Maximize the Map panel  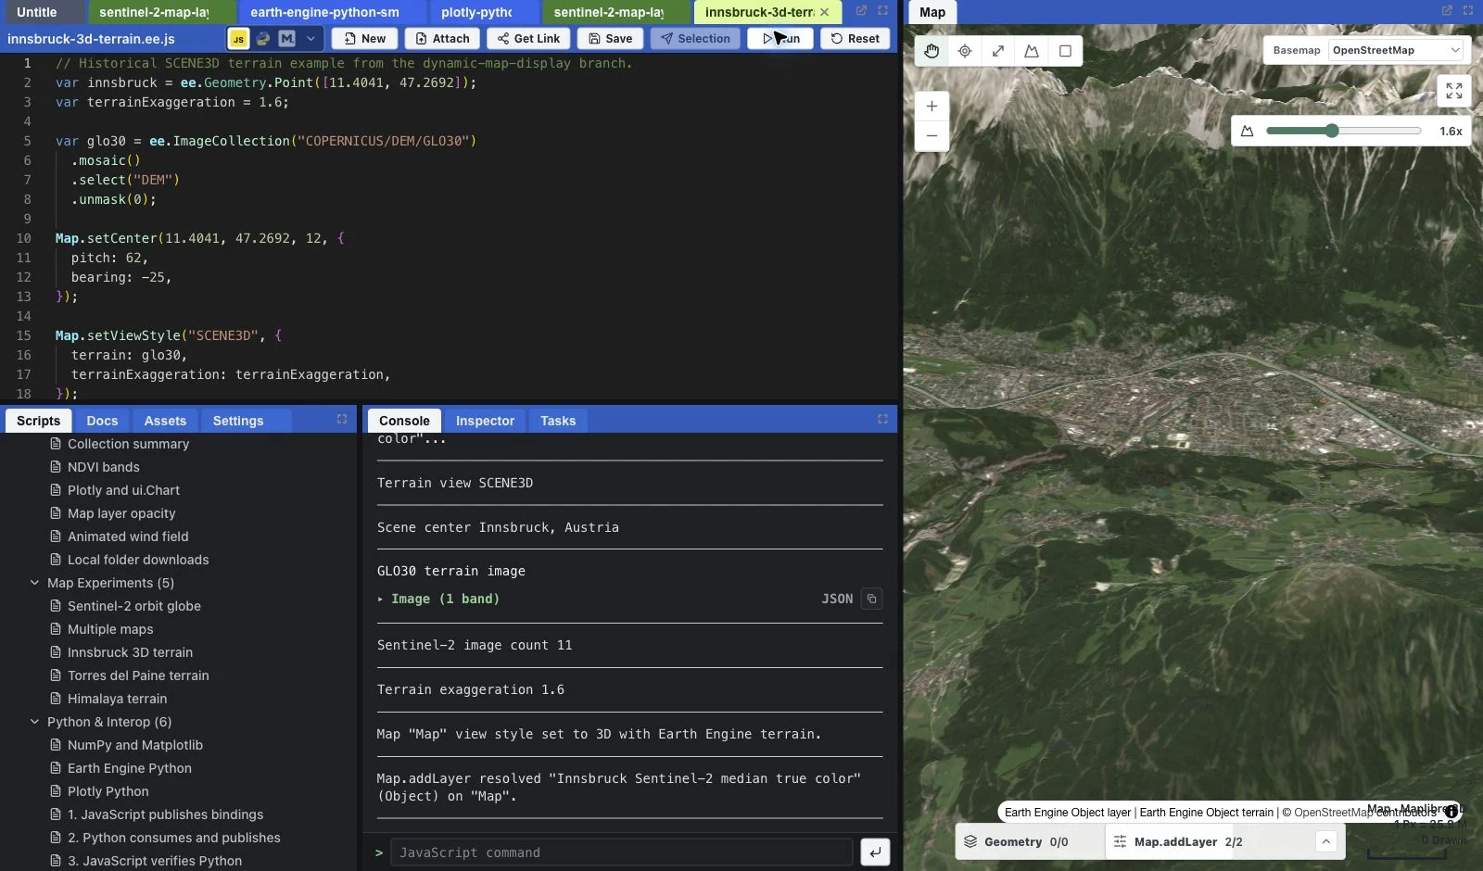click(1468, 11)
